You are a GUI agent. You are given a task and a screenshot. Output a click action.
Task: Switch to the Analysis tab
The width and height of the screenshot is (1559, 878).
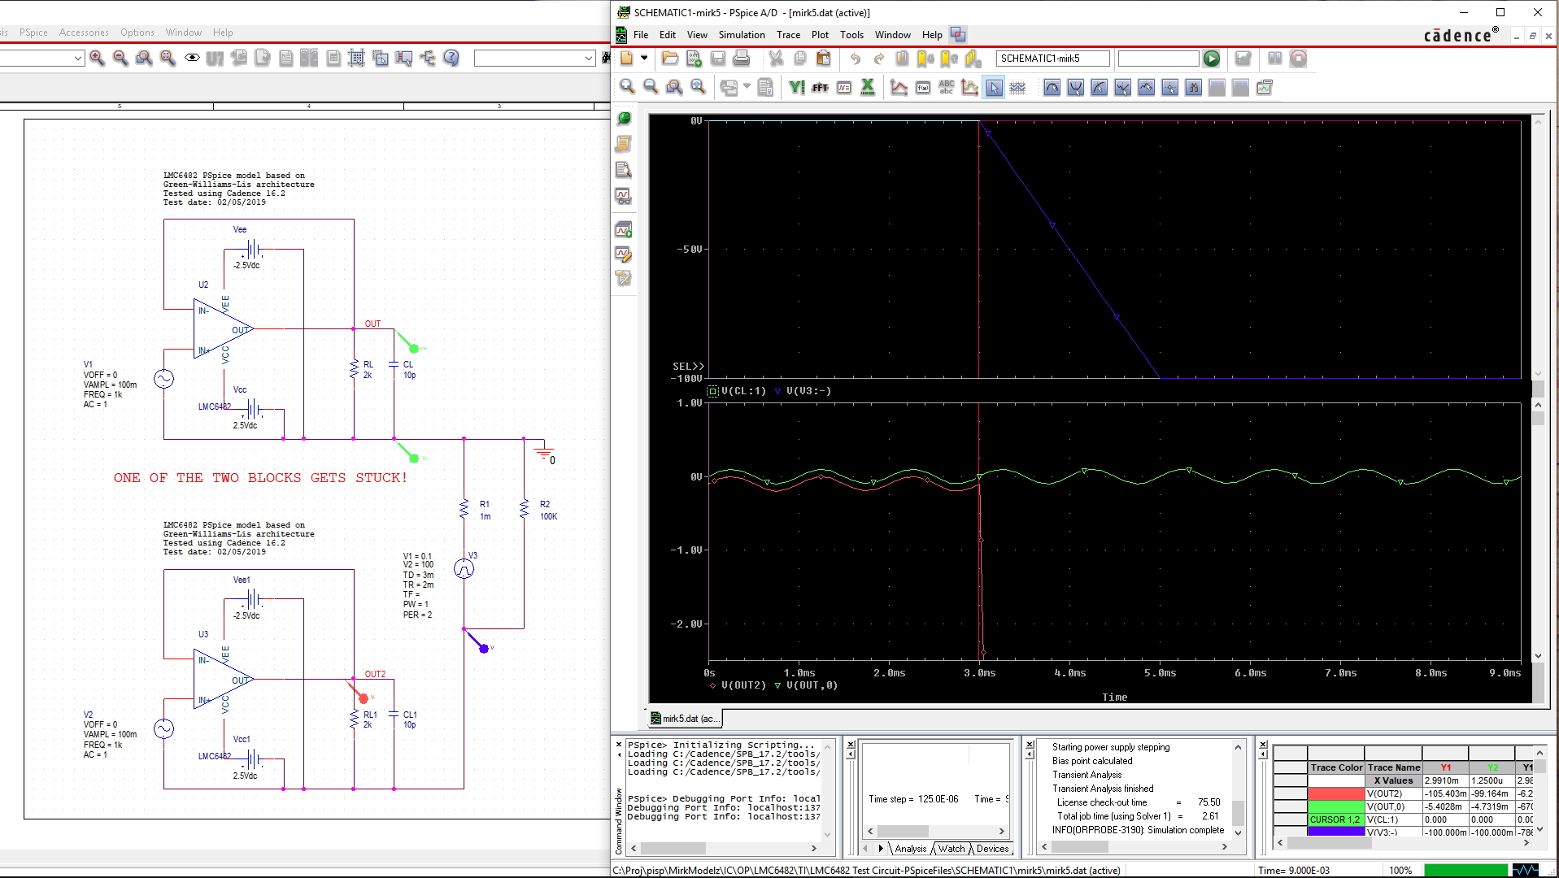click(x=910, y=849)
